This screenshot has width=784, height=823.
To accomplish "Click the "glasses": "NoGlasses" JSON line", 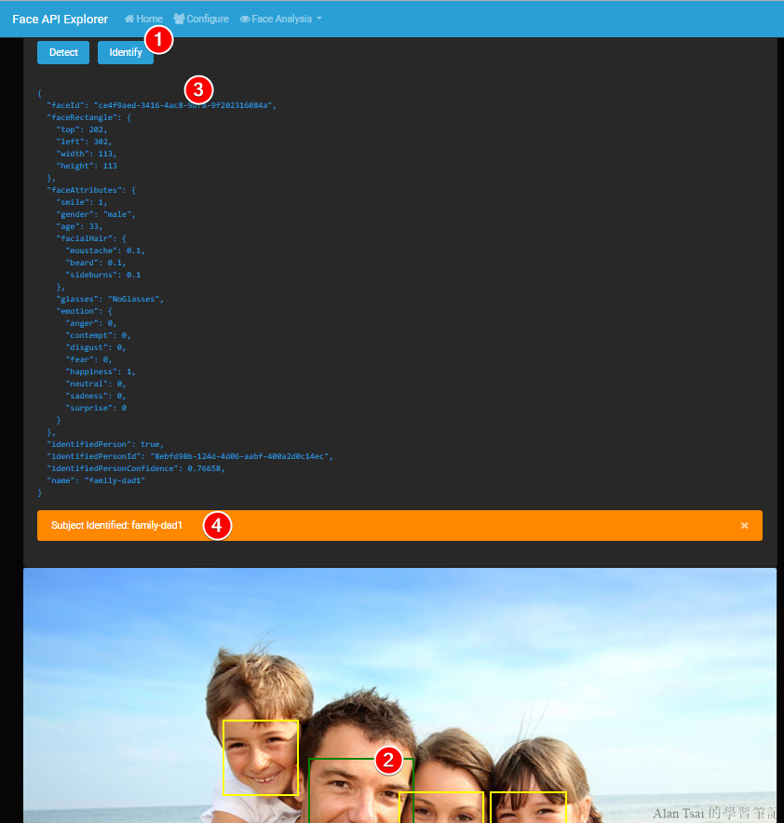I will 110,299.
